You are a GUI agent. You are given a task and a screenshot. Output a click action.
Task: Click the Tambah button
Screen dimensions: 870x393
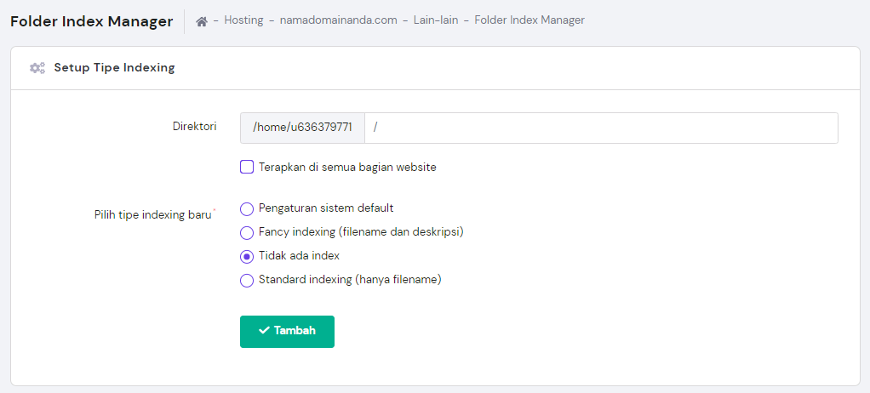287,332
